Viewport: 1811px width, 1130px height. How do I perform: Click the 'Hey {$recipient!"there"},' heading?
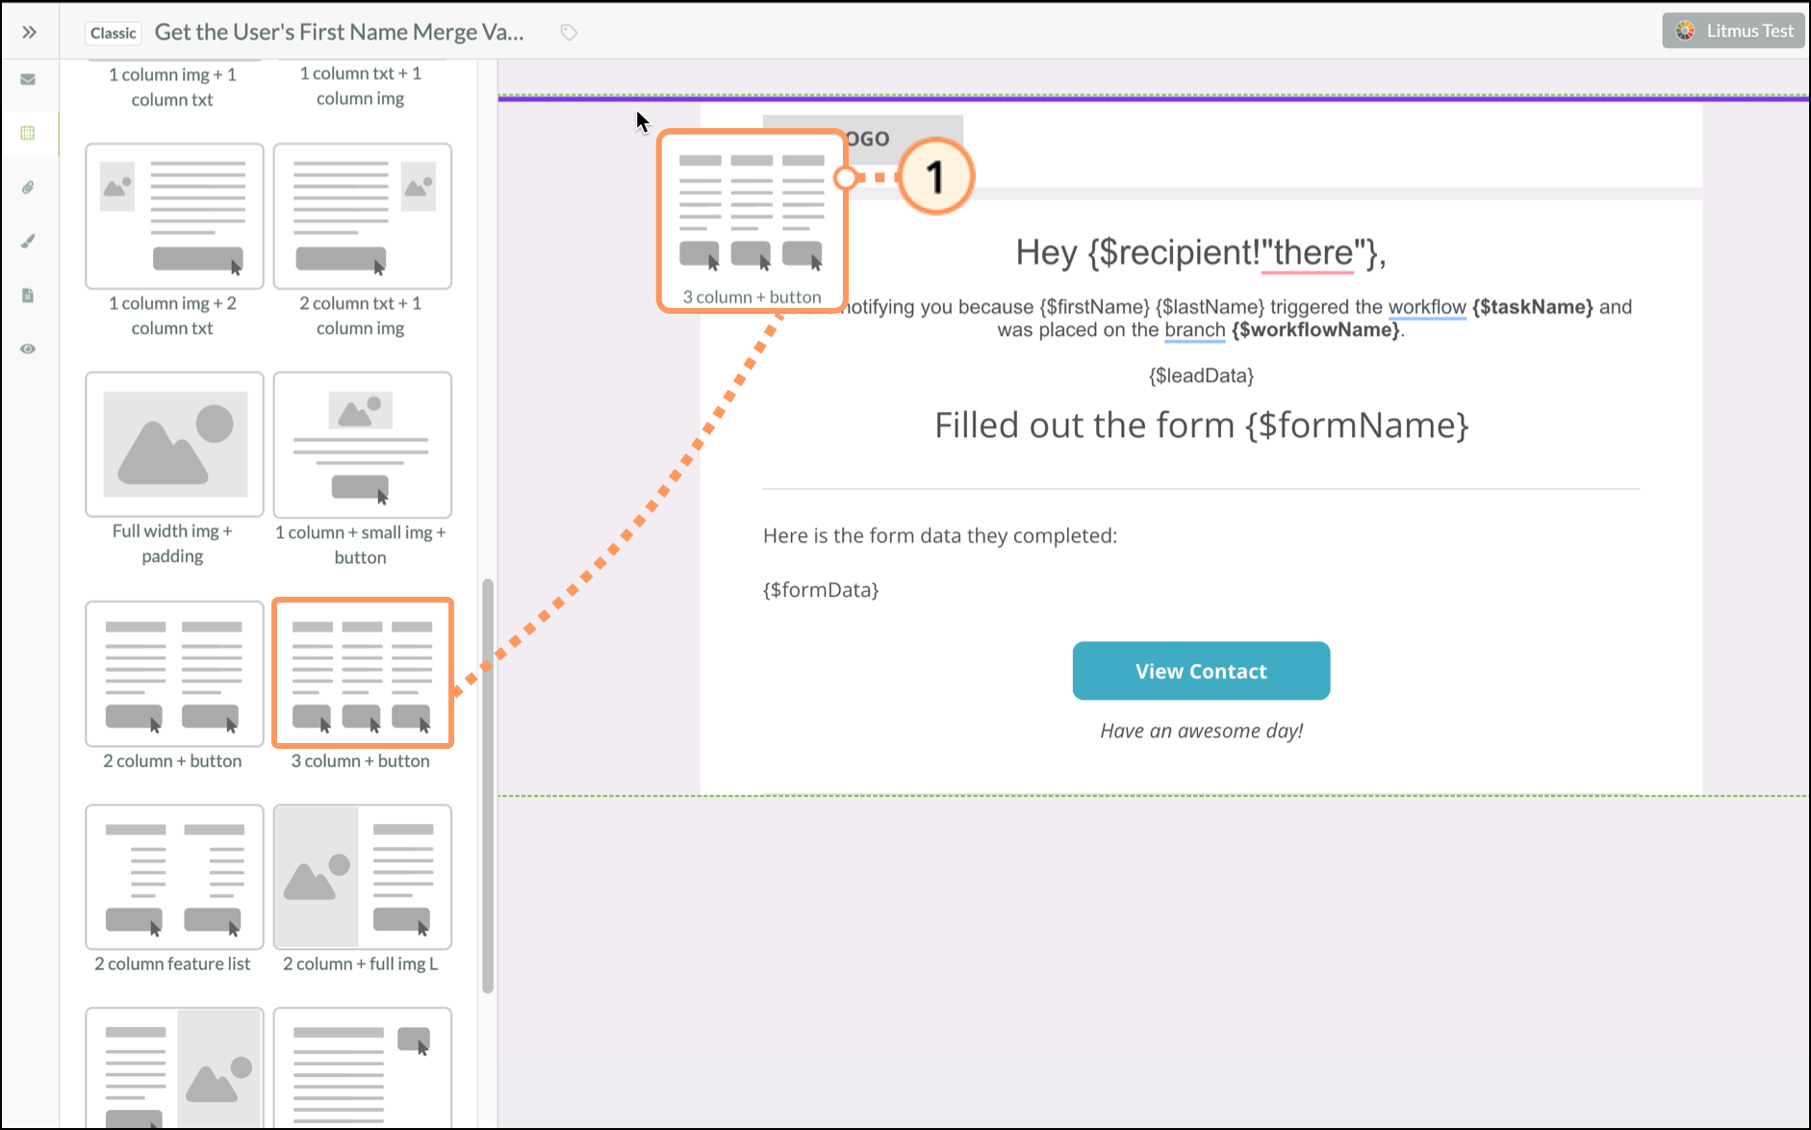click(x=1201, y=253)
